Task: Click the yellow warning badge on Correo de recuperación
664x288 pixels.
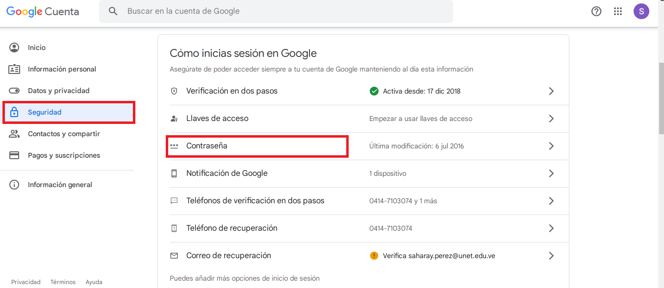Action: pyautogui.click(x=374, y=255)
